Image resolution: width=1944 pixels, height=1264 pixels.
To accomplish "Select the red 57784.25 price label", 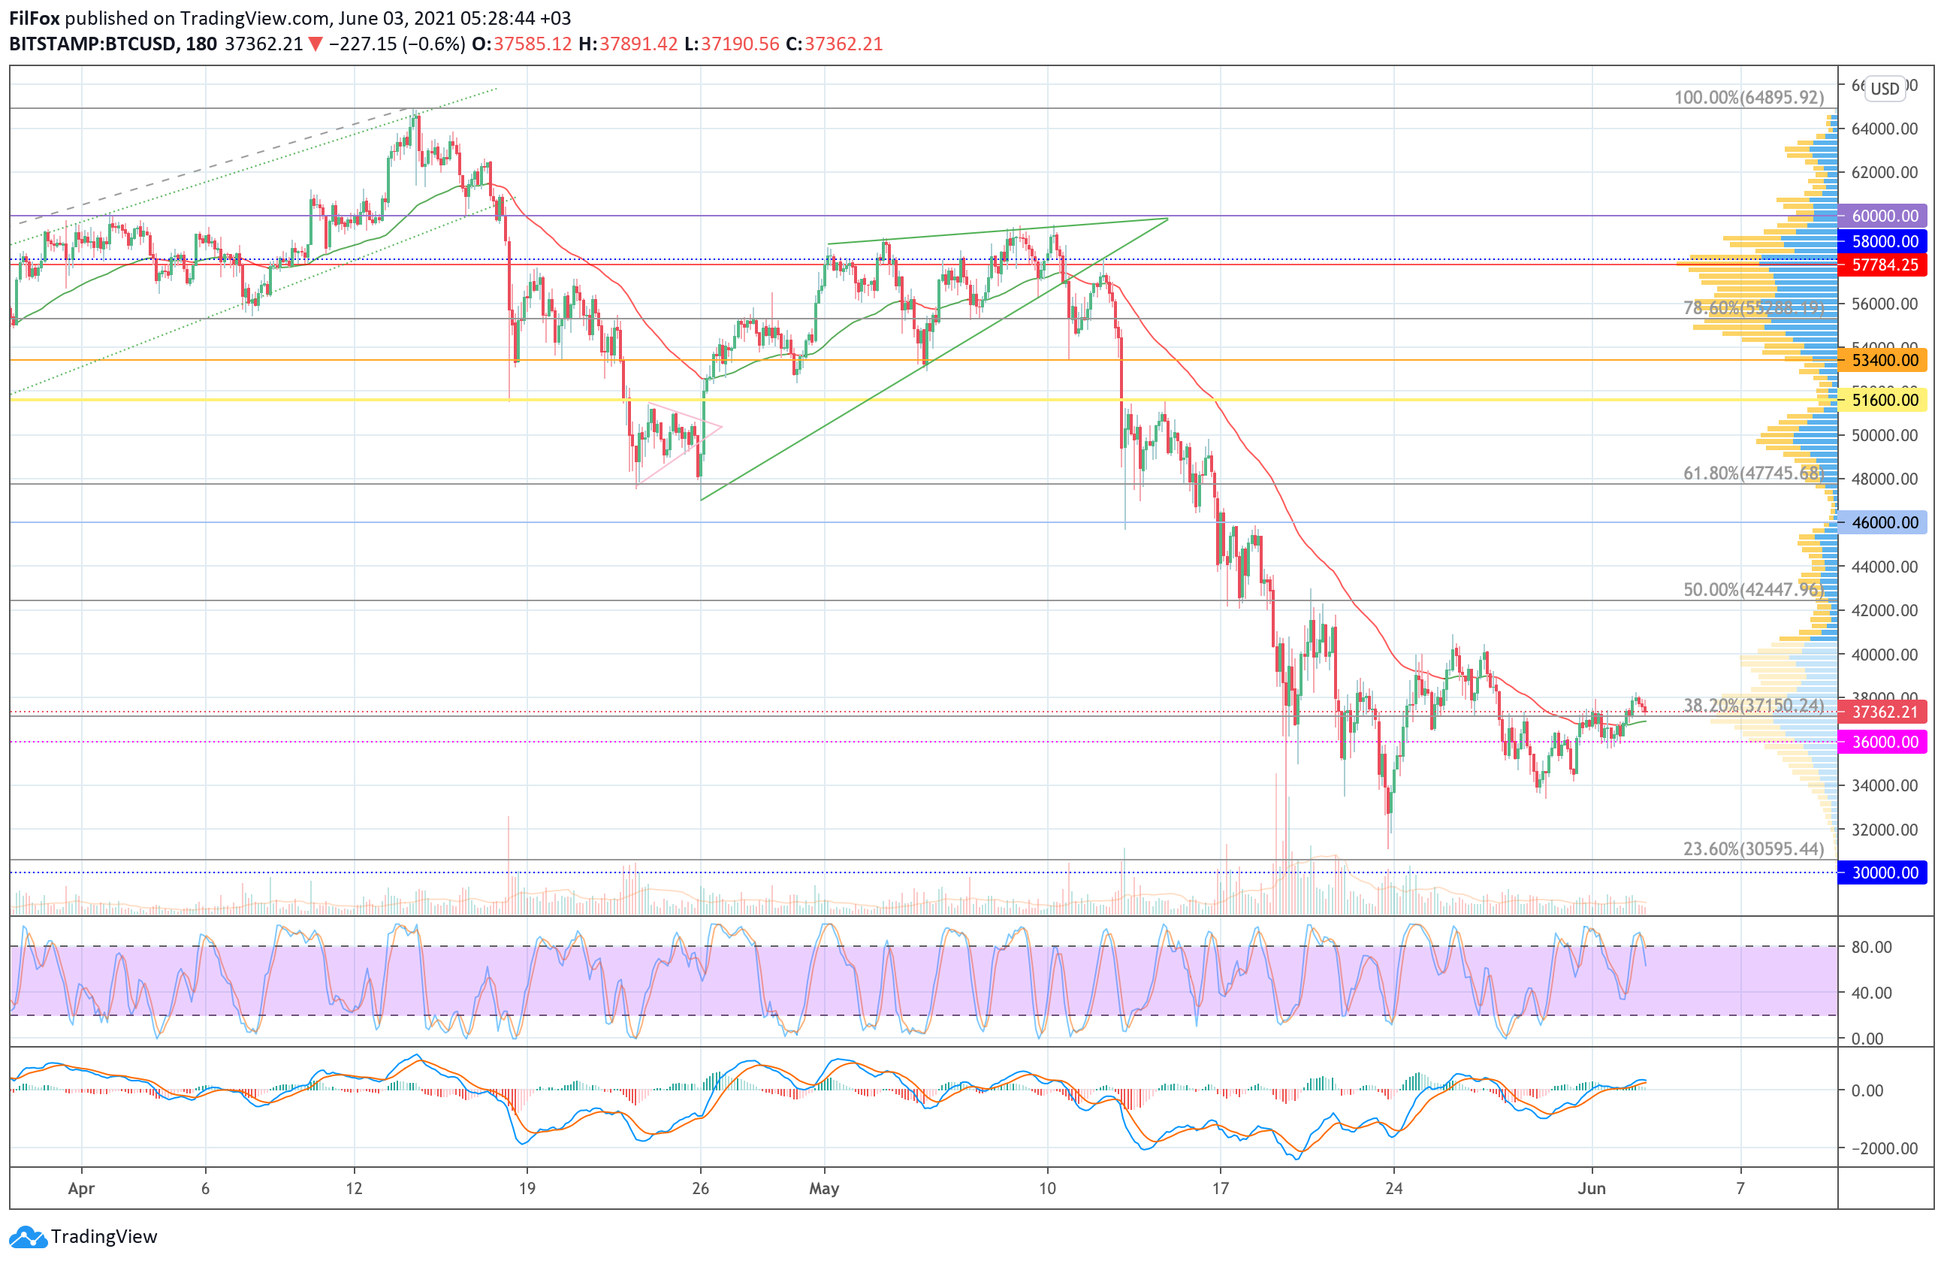I will pos(1884,265).
